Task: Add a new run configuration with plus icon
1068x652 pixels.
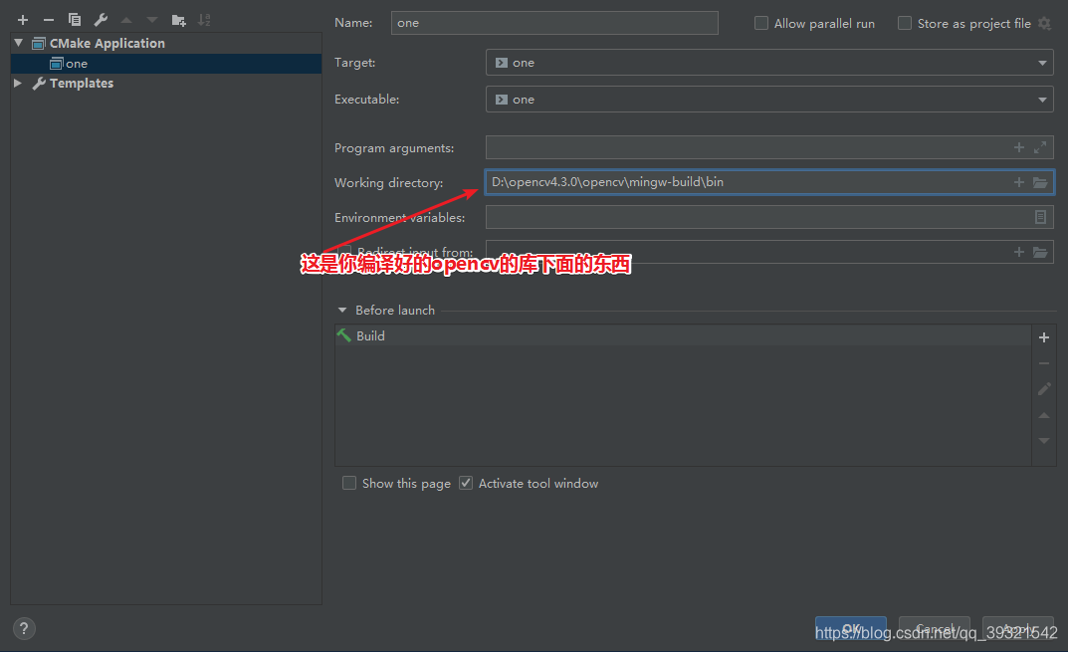Action: point(23,20)
